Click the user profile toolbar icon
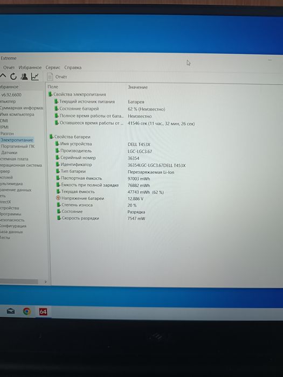This screenshot has width=283, height=377. pos(24,76)
